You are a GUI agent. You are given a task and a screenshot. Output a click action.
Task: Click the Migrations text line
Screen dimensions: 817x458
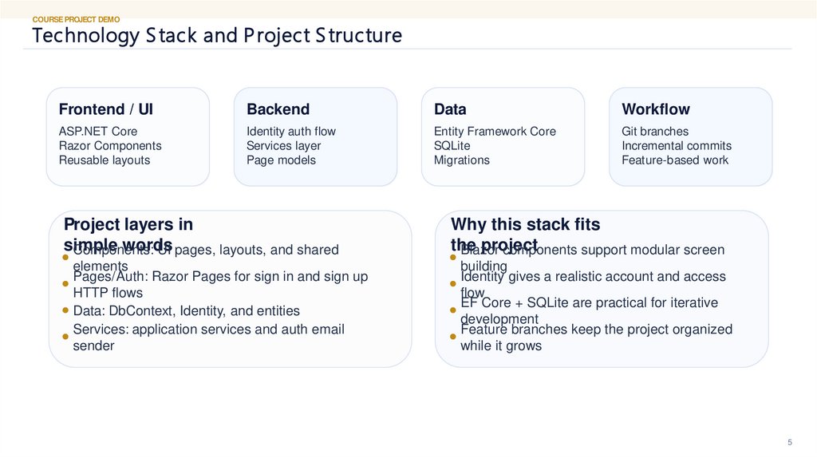(462, 160)
